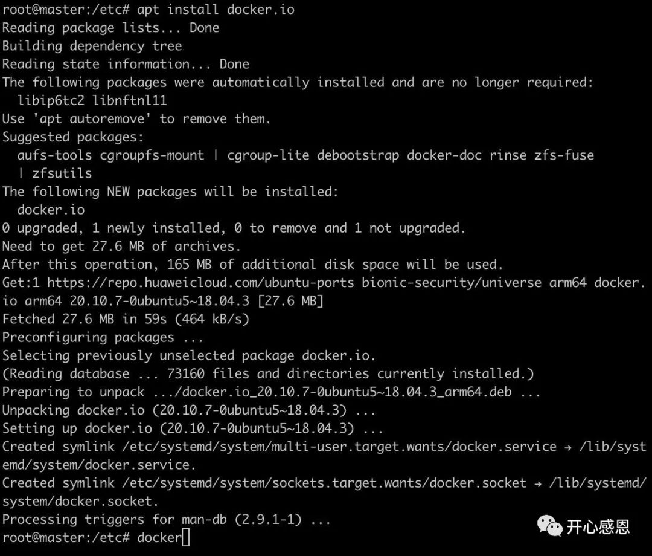Click the arrow symbol after docker.socket
The width and height of the screenshot is (652, 556).
(538, 483)
